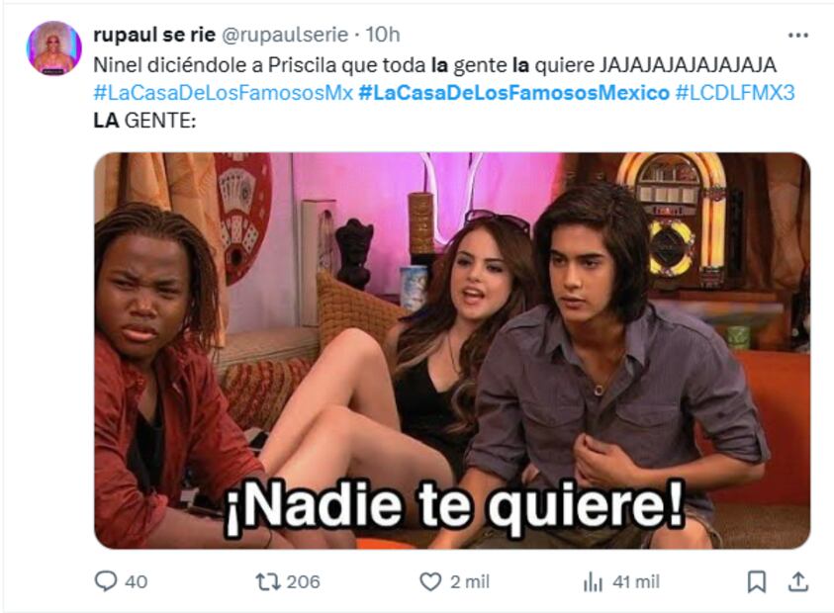The width and height of the screenshot is (834, 613).
Task: Open the Nadie te quiere meme image
Action: (x=452, y=350)
